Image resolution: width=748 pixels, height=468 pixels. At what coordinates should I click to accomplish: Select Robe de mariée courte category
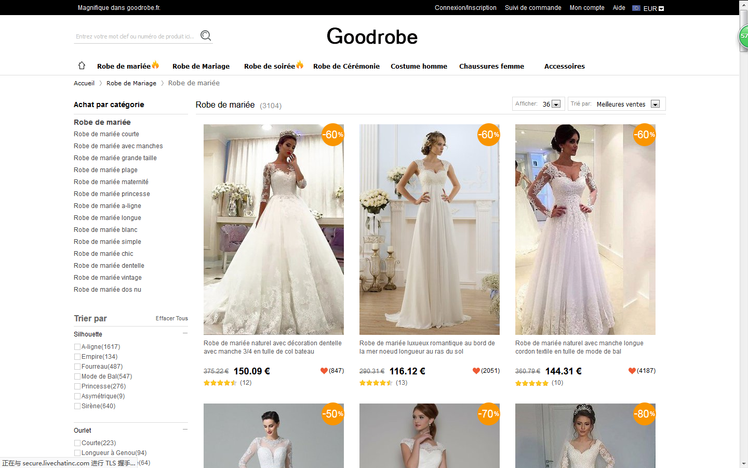pos(106,134)
